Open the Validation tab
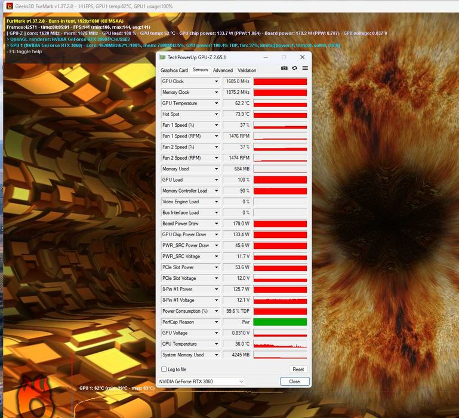 tap(247, 71)
